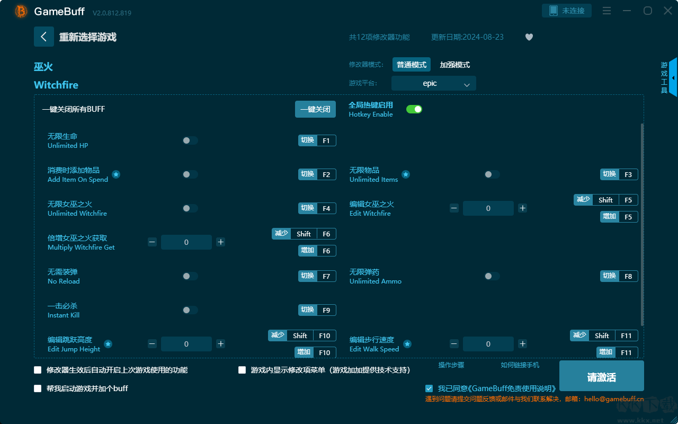Decrease Edit Walk Speed with minus

[454, 344]
